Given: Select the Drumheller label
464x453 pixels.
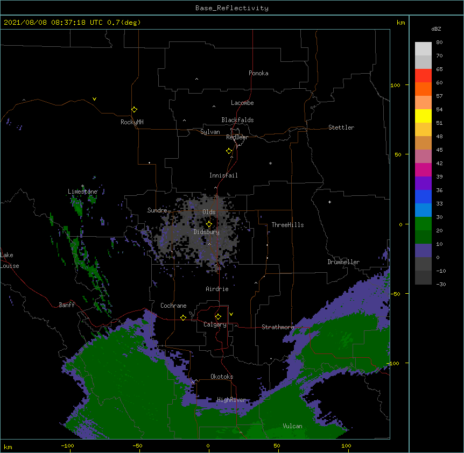Looking at the screenshot, I should [343, 262].
